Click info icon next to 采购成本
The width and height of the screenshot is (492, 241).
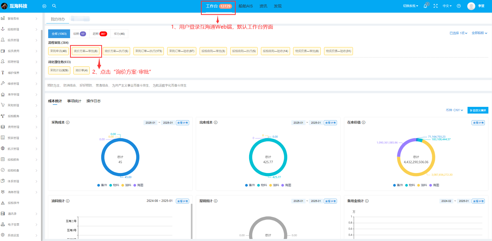(68, 123)
